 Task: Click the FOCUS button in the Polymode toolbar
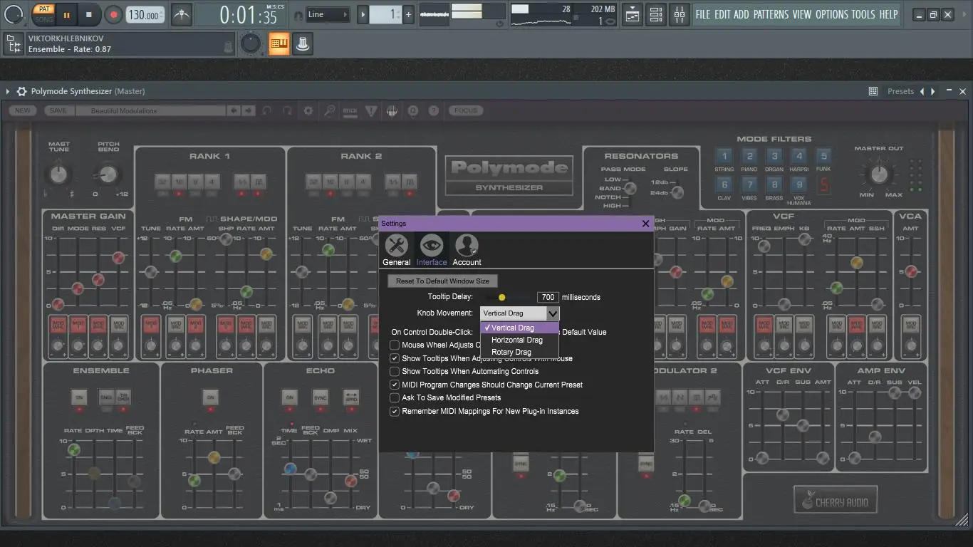pos(466,110)
